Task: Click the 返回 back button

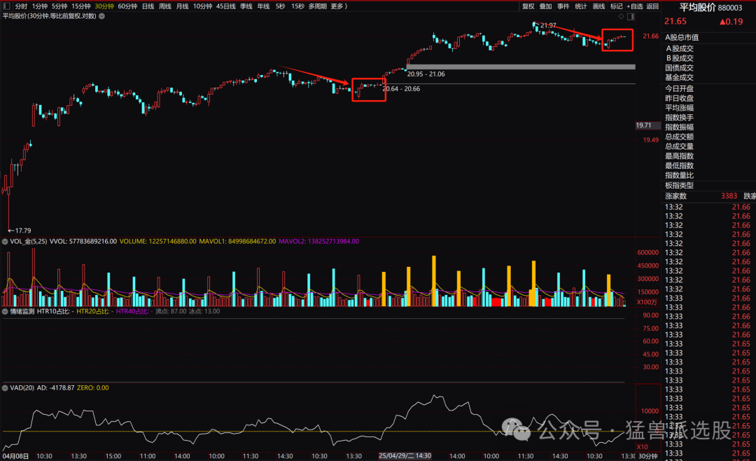Action: (x=652, y=6)
